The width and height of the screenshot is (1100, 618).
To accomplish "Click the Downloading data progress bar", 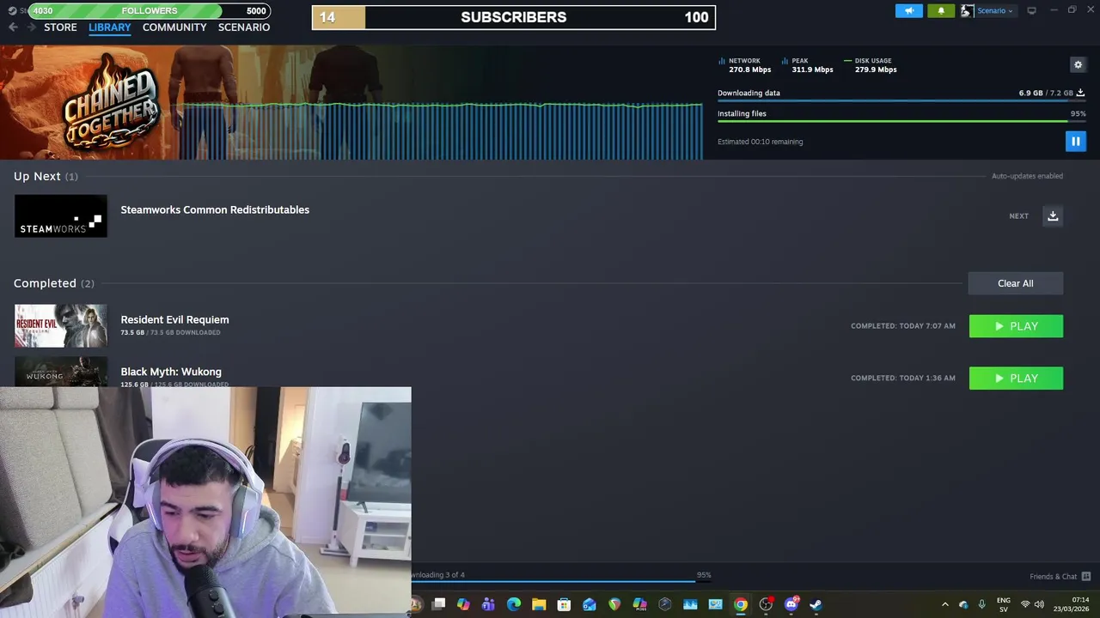I will click(x=901, y=100).
